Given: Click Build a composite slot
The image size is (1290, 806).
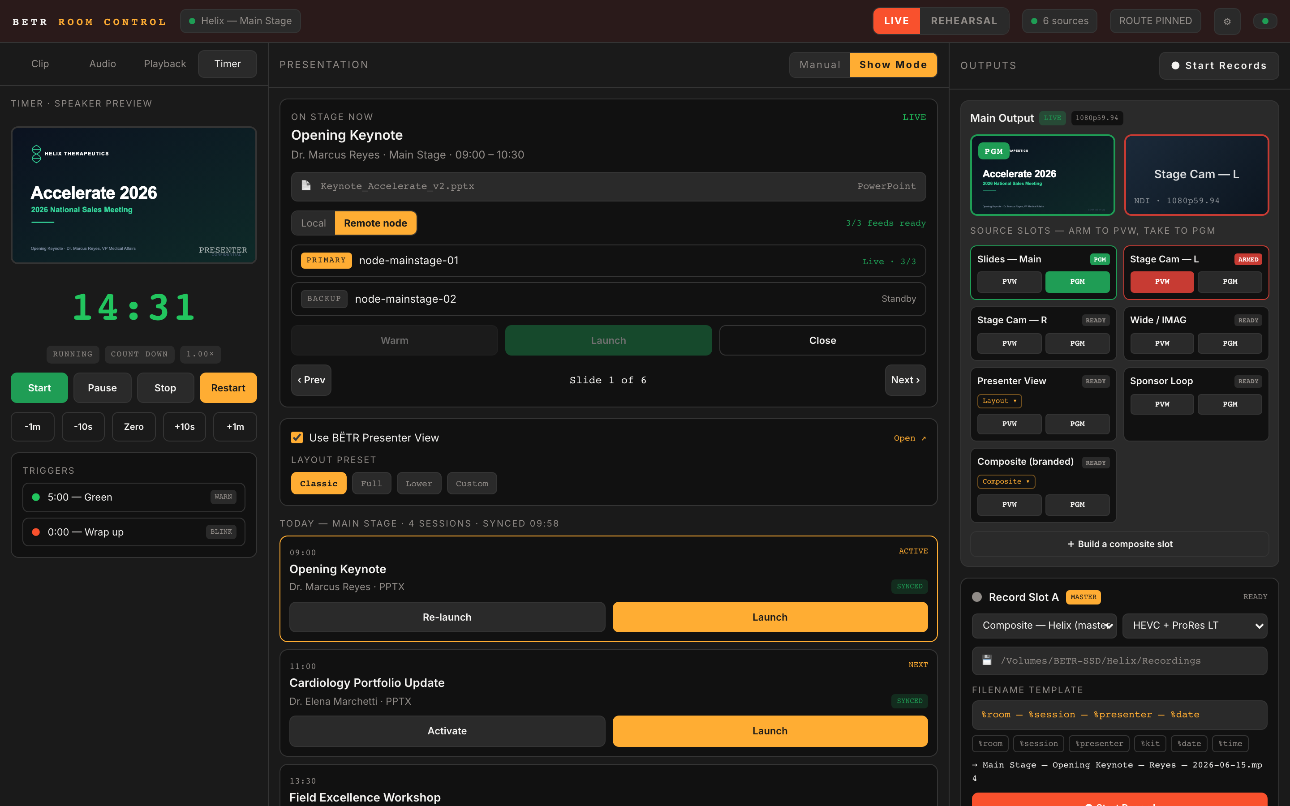Looking at the screenshot, I should coord(1119,544).
